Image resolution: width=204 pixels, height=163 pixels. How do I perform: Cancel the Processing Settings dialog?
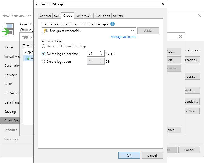(152, 155)
